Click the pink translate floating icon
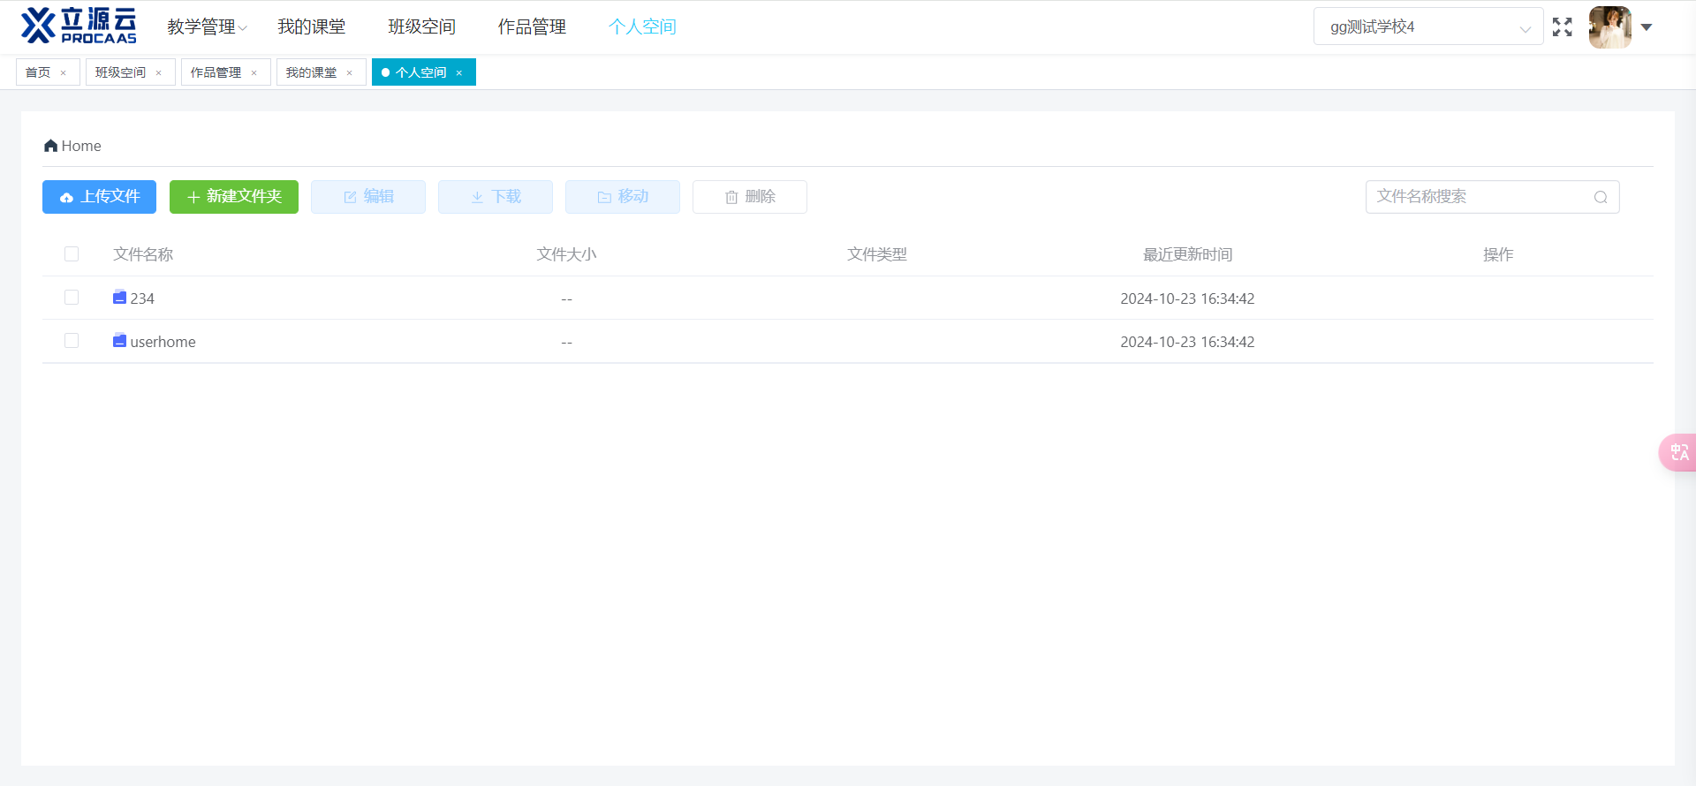This screenshot has height=786, width=1696. pyautogui.click(x=1678, y=452)
